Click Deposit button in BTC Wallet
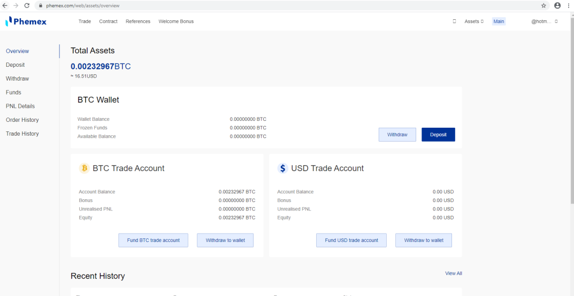574x296 pixels. tap(438, 135)
